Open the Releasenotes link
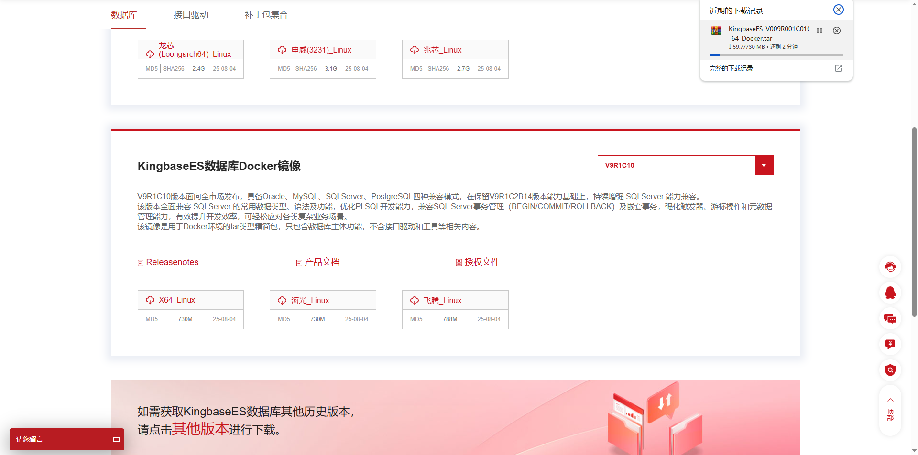This screenshot has height=455, width=918. coord(172,262)
